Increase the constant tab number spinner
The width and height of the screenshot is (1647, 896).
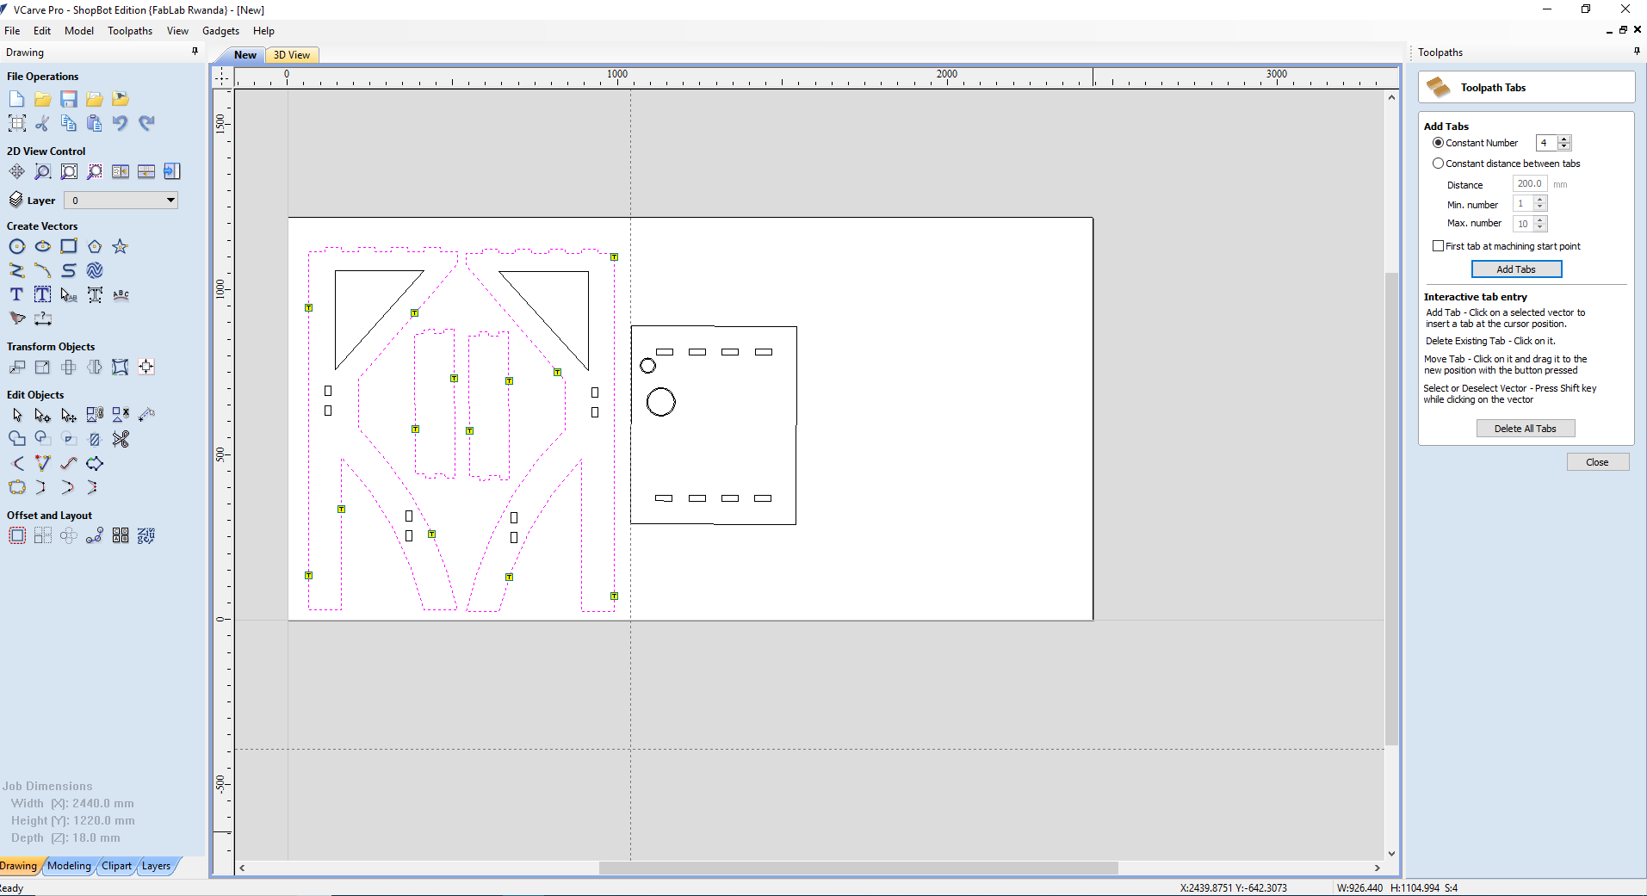[x=1564, y=139]
